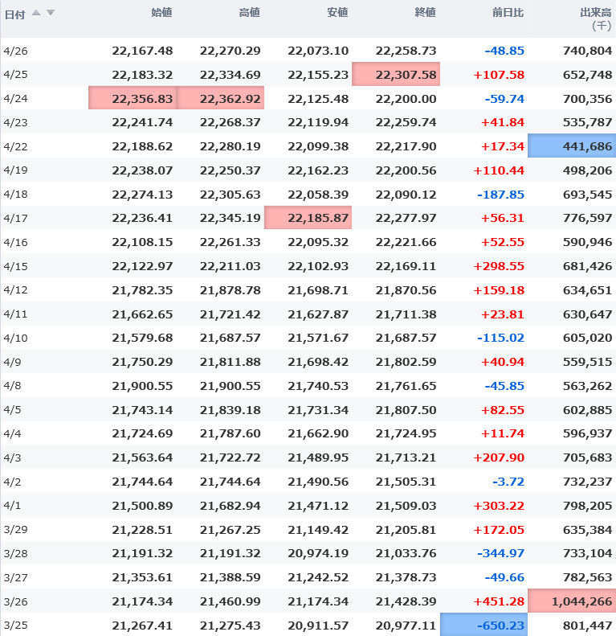This screenshot has width=616, height=636.
Task: Sort dates ascending with the up arrow
Action: point(36,13)
